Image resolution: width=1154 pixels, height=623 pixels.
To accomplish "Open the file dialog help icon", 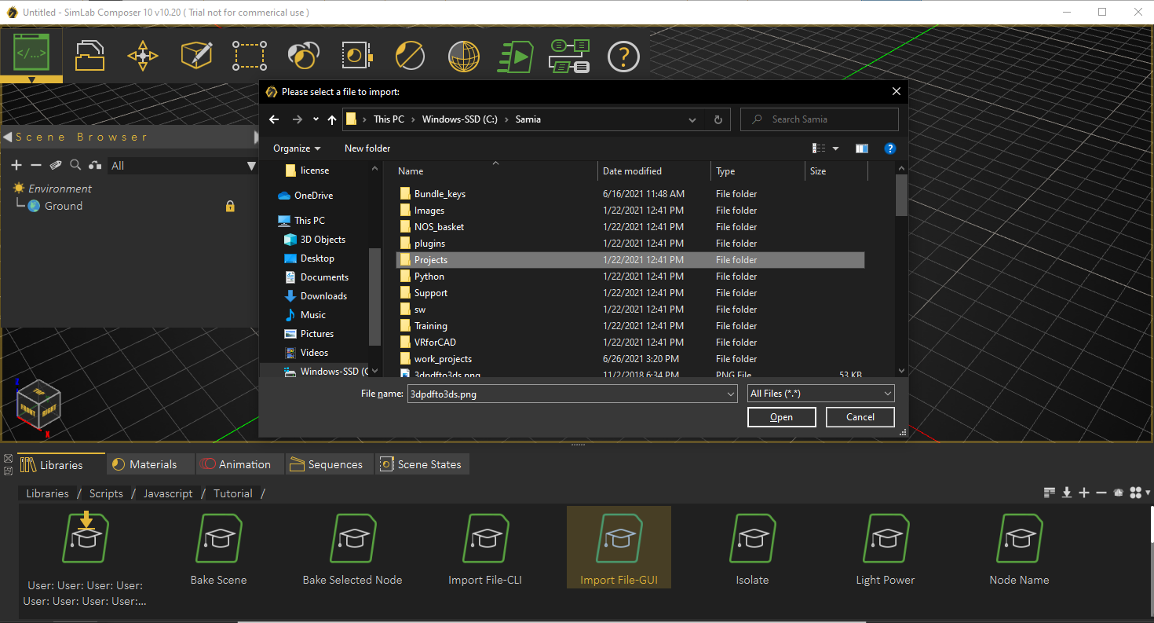I will (x=890, y=148).
